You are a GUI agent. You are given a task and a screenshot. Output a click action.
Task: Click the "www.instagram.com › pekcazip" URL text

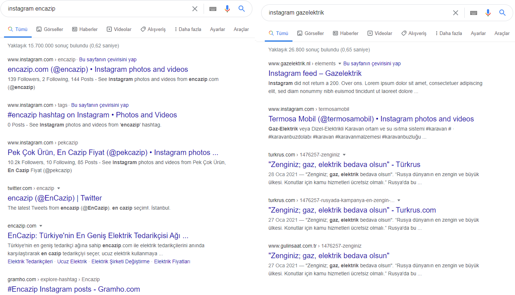point(43,143)
